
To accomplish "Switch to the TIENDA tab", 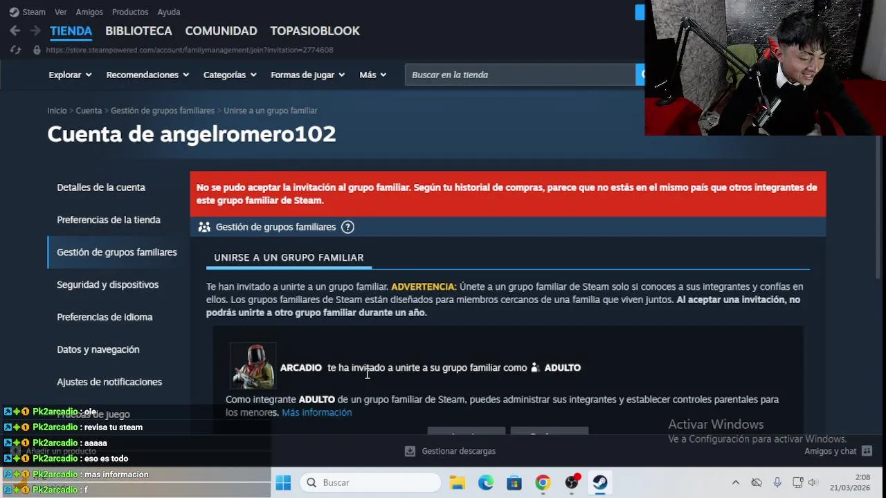I will pyautogui.click(x=71, y=31).
